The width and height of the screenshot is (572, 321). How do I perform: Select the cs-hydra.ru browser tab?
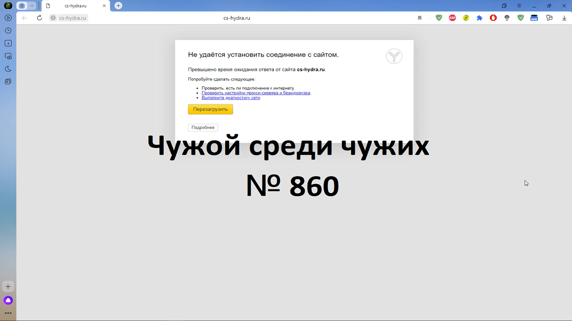pyautogui.click(x=76, y=6)
